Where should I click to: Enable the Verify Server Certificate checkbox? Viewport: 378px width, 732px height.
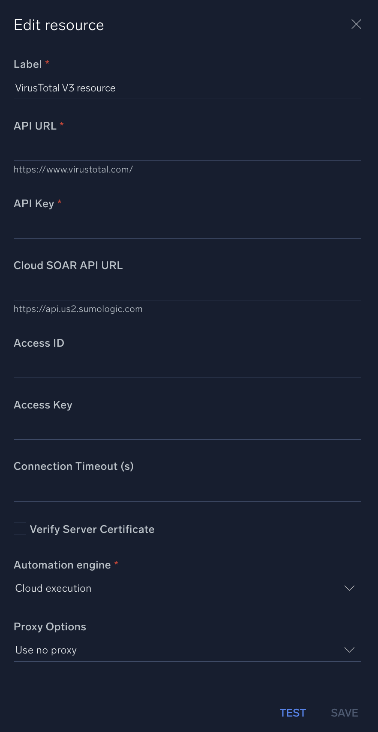[20, 529]
